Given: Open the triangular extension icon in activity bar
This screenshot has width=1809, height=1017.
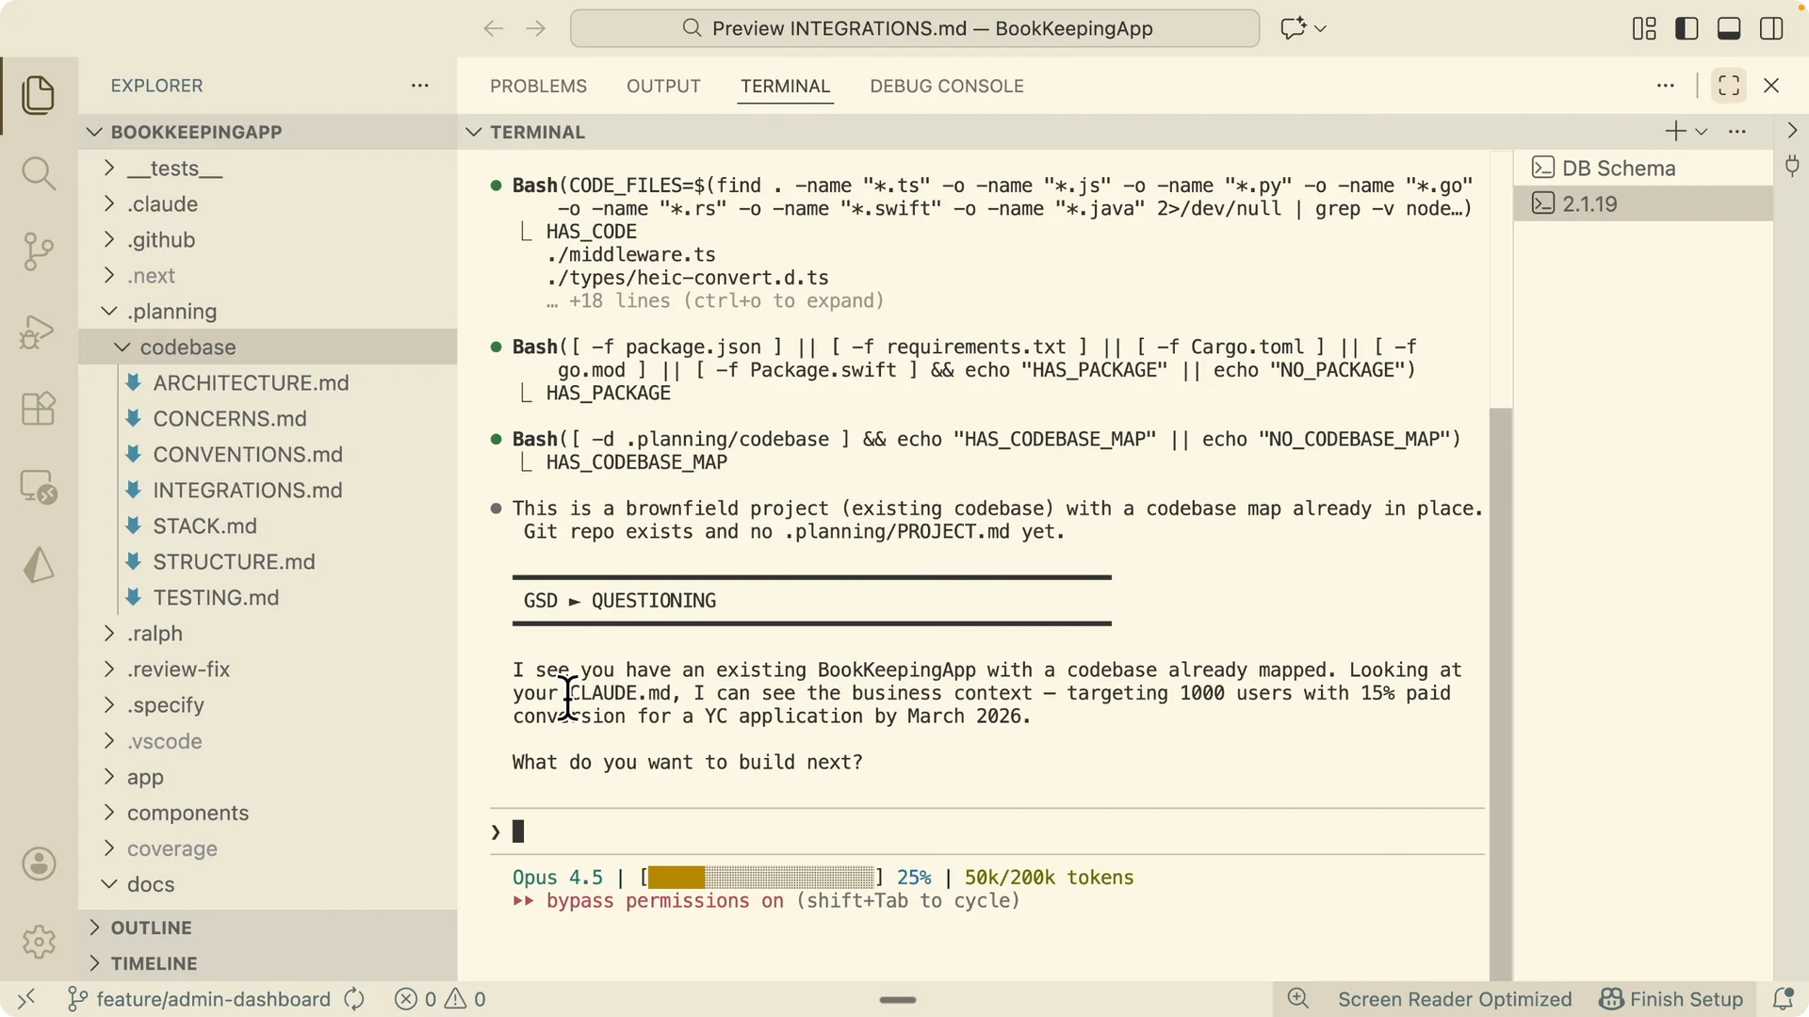Looking at the screenshot, I should 38,565.
